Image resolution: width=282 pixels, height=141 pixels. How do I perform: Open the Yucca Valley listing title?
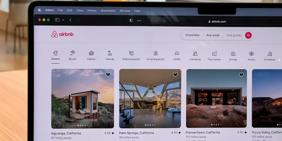tap(267, 132)
